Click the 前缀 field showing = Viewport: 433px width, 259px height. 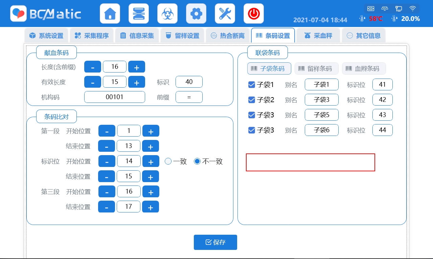click(x=189, y=97)
